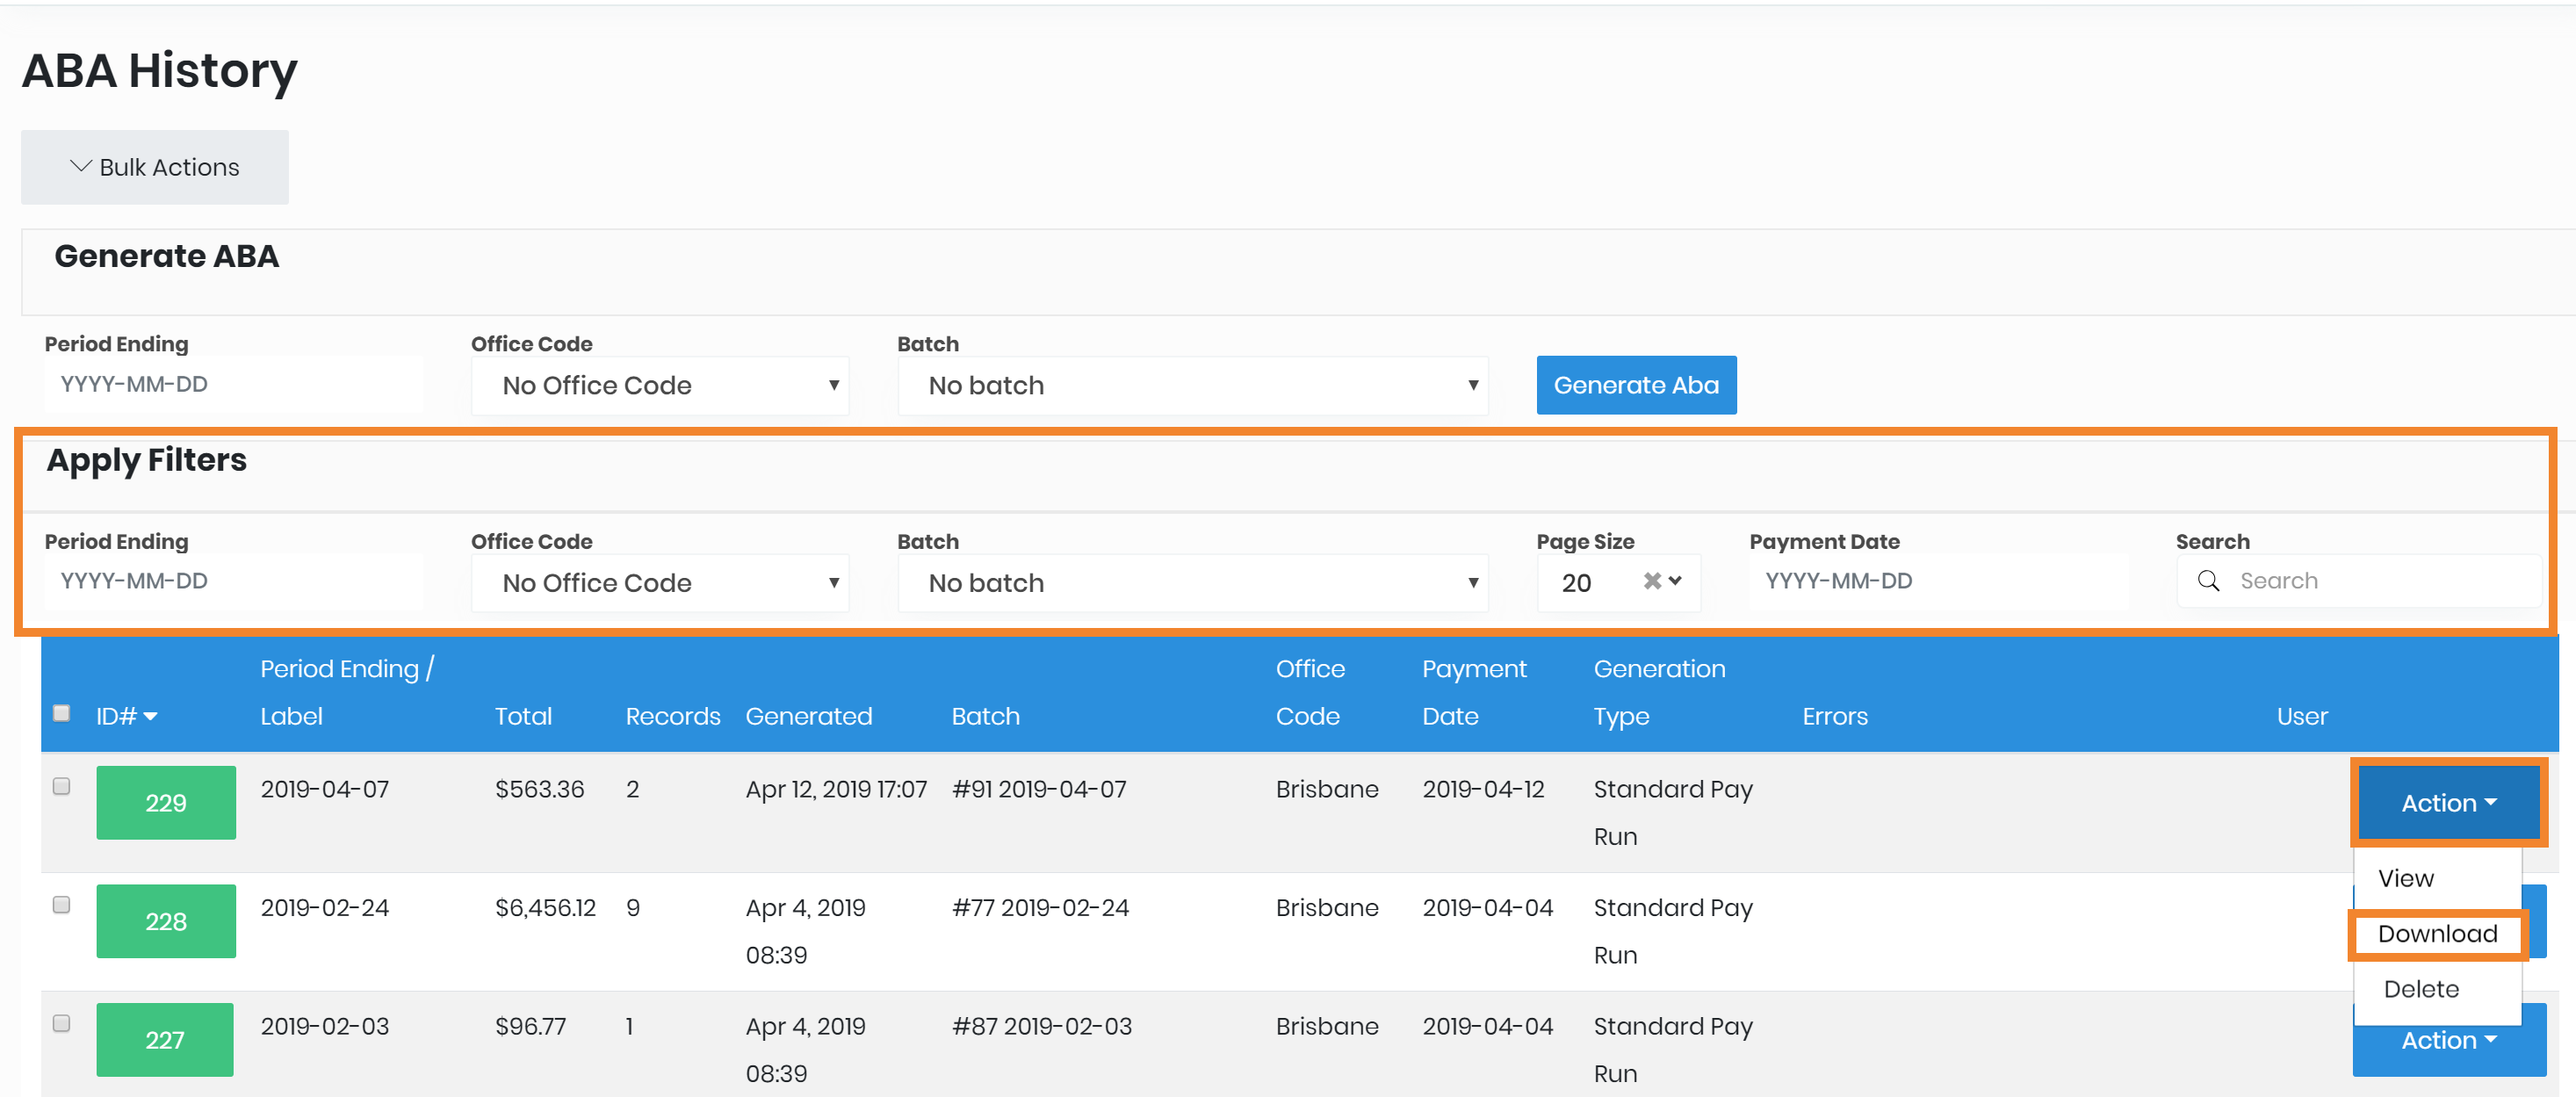
Task: Click the Bulk Actions chevron icon
Action: point(80,167)
